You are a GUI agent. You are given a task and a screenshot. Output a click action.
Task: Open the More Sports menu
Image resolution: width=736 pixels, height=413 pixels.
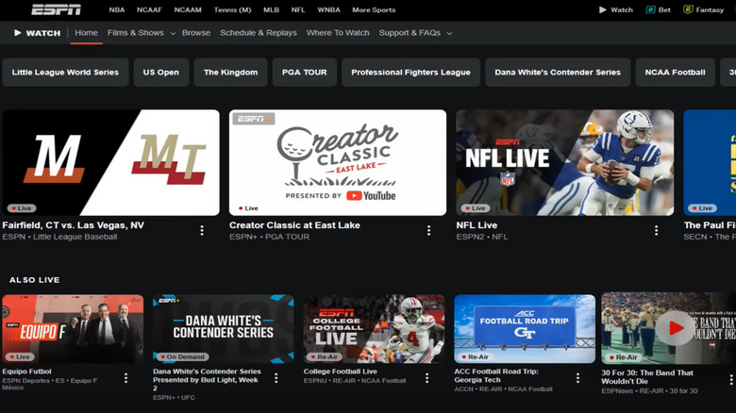pyautogui.click(x=374, y=9)
